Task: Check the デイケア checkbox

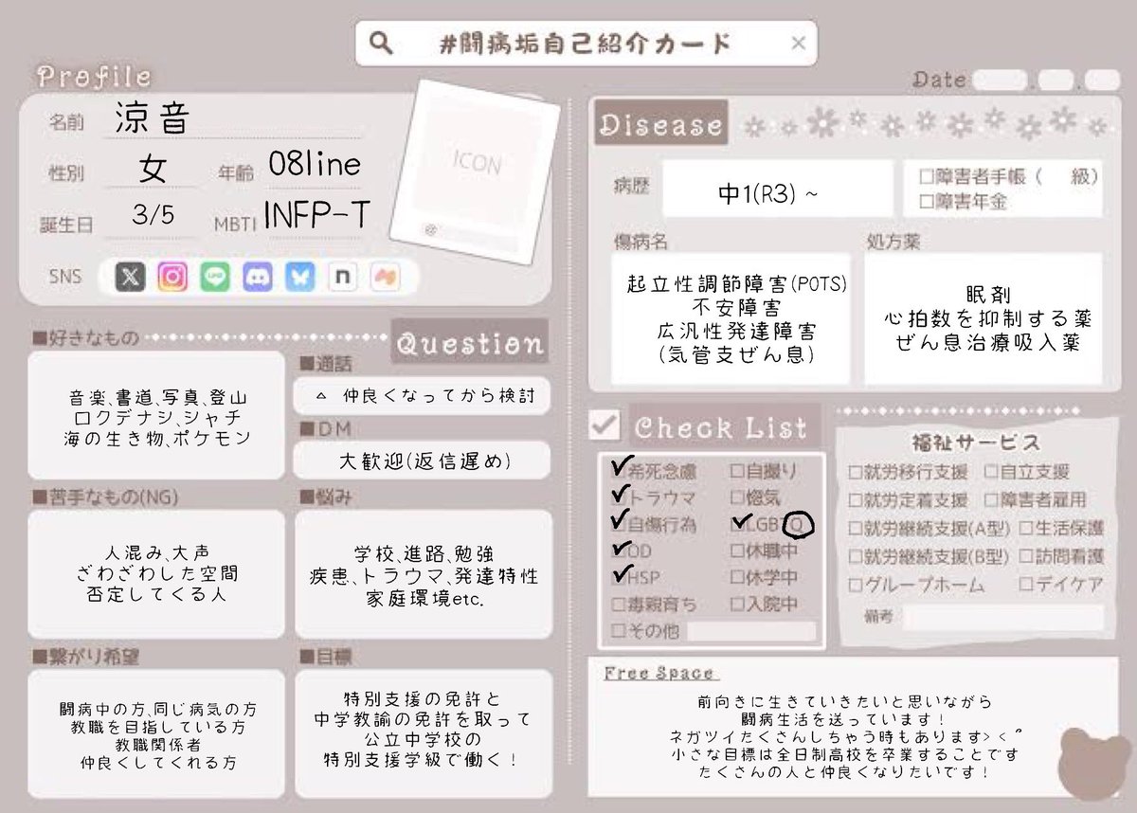Action: point(1026,586)
